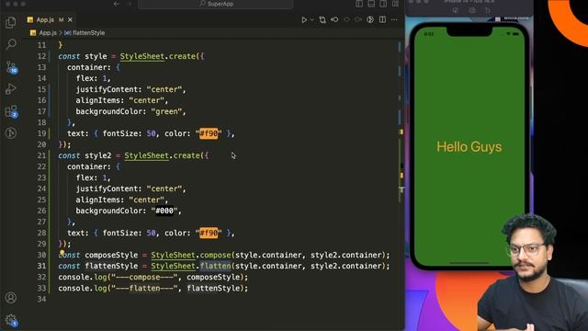This screenshot has height=331, width=588.
Task: Click StyleSheet on line 12
Action: point(142,56)
